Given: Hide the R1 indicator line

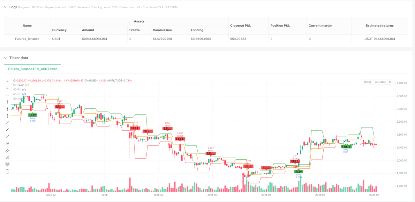Looking at the screenshot, I should [x=15, y=90].
